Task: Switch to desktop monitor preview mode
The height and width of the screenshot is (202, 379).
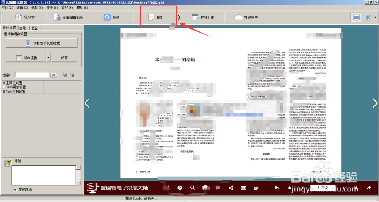Action: (356, 17)
